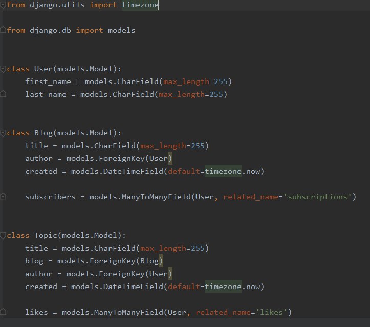370x327 pixels.
Task: Click 'blog' field name in Topic class
Action: pos(34,261)
